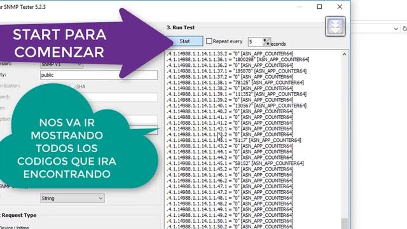
Task: Click the results pane scrollbar thumb
Action: (344, 223)
